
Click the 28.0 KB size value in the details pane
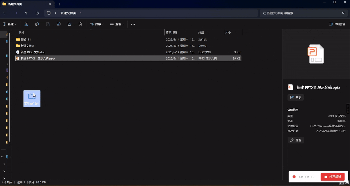[340, 121]
